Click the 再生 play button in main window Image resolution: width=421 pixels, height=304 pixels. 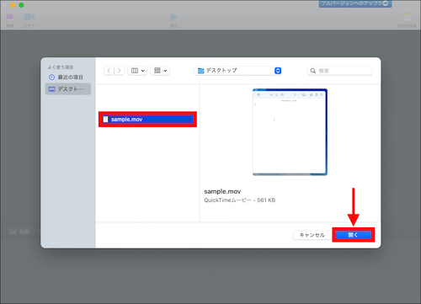174,20
